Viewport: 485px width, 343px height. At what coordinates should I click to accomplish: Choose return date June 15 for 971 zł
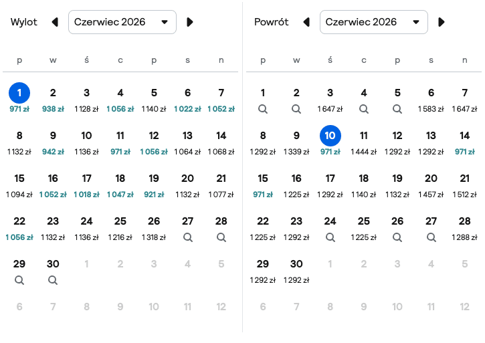[x=263, y=186]
